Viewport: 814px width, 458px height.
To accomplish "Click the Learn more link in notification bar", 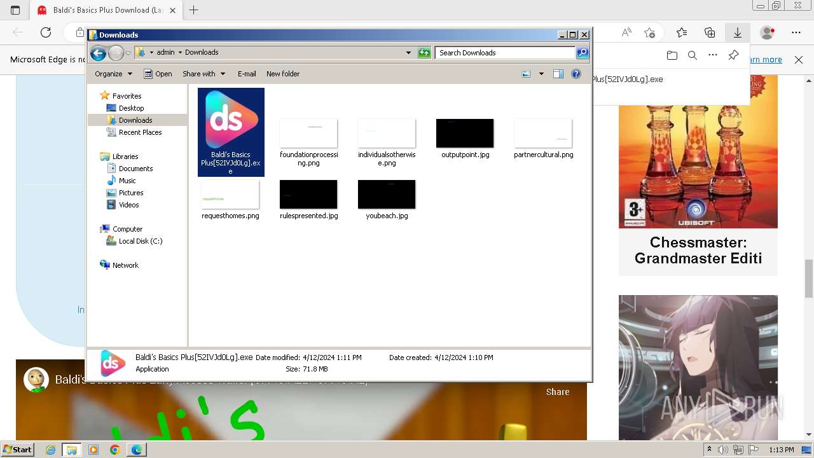I will (766, 60).
